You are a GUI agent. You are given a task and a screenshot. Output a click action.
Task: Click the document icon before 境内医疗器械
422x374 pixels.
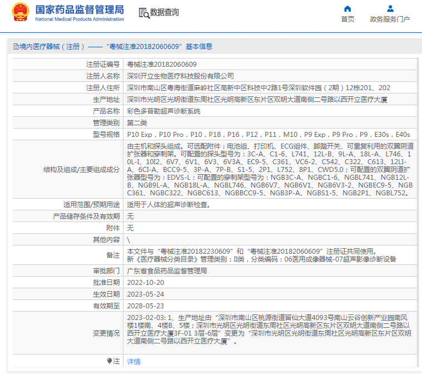coord(16,47)
